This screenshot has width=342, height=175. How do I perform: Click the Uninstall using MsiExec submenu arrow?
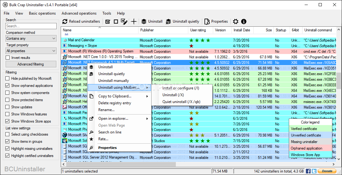147,87
